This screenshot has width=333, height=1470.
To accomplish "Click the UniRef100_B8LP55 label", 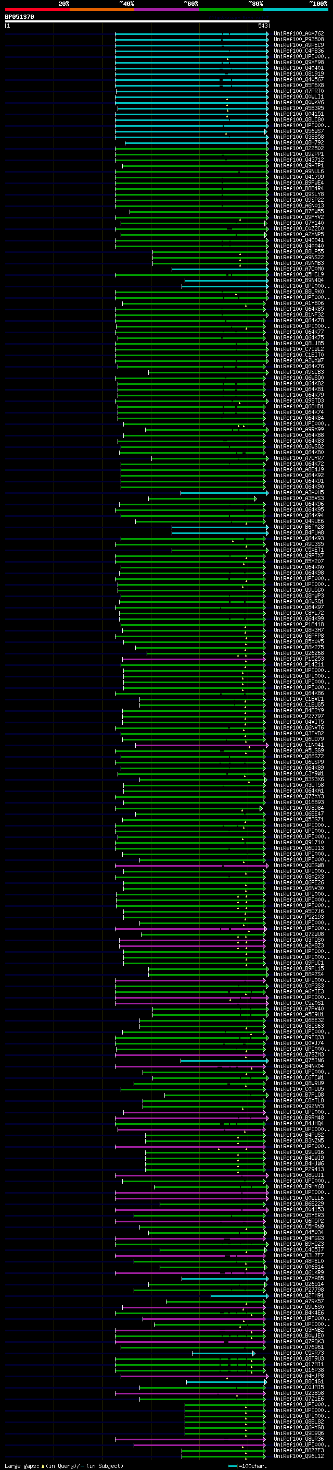I will point(299,252).
